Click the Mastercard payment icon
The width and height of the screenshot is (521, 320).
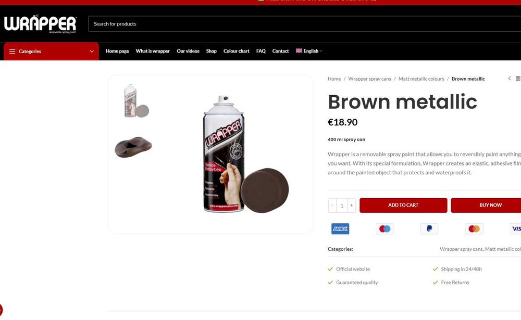[474, 229]
